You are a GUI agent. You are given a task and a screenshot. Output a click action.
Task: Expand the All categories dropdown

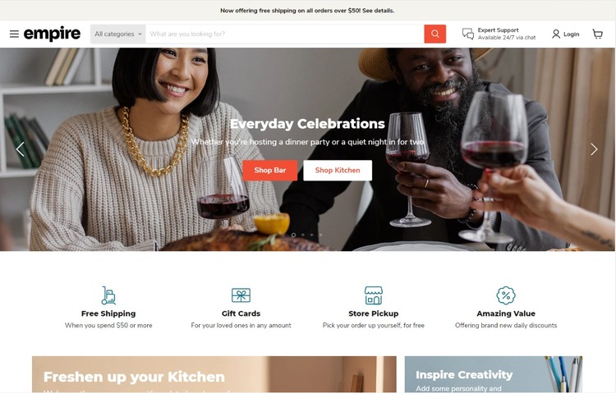[117, 34]
